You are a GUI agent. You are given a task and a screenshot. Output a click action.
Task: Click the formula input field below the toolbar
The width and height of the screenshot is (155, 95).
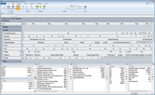[x=85, y=16]
